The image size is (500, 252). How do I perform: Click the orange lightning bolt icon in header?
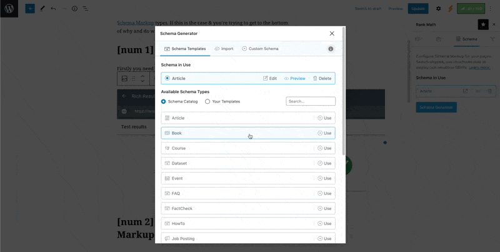[x=450, y=9]
